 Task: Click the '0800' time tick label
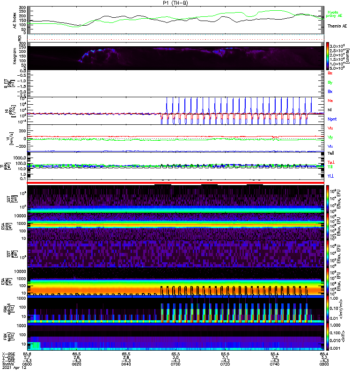point(324,364)
